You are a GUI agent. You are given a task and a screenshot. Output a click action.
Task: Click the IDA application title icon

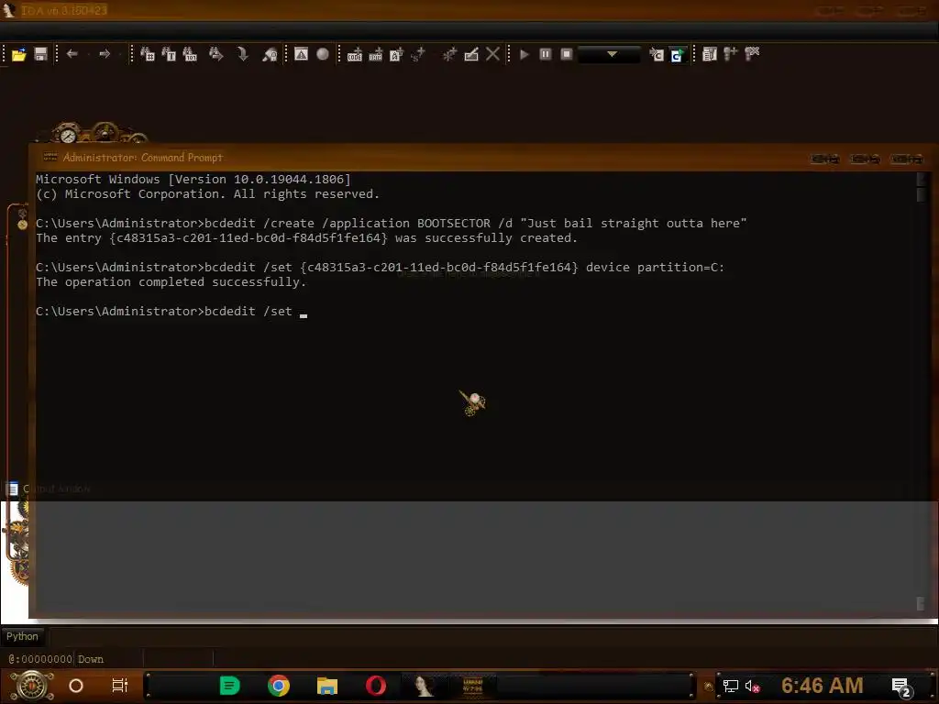coord(9,10)
